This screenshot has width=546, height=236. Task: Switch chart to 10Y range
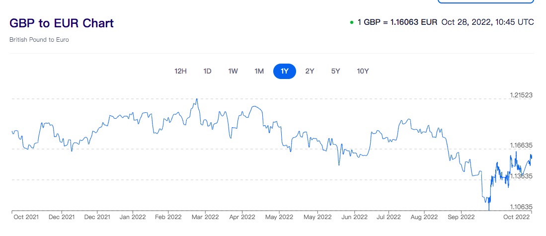point(363,71)
